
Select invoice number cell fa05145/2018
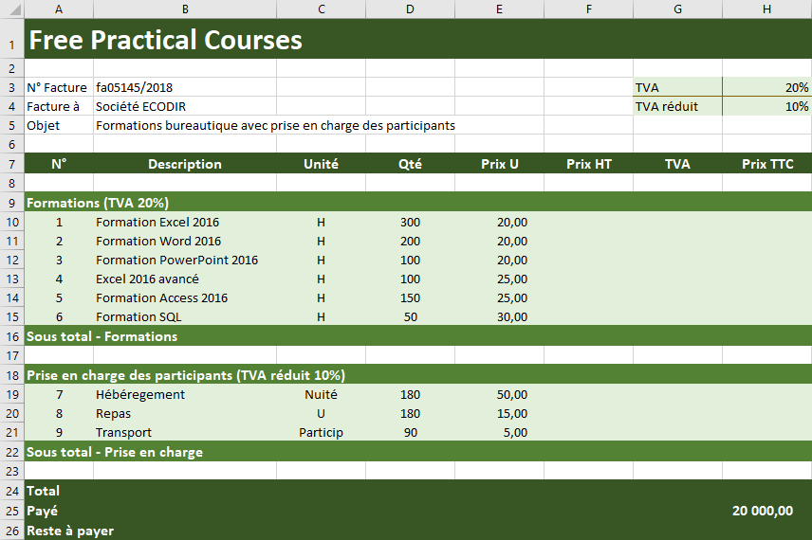coord(135,87)
